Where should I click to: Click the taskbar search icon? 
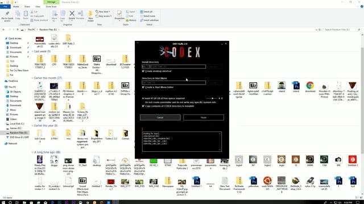click(10, 202)
